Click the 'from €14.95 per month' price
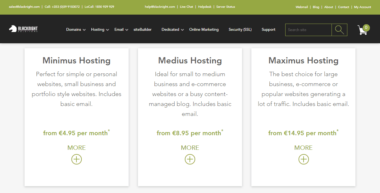Image resolution: width=380 pixels, height=193 pixels. [x=304, y=133]
